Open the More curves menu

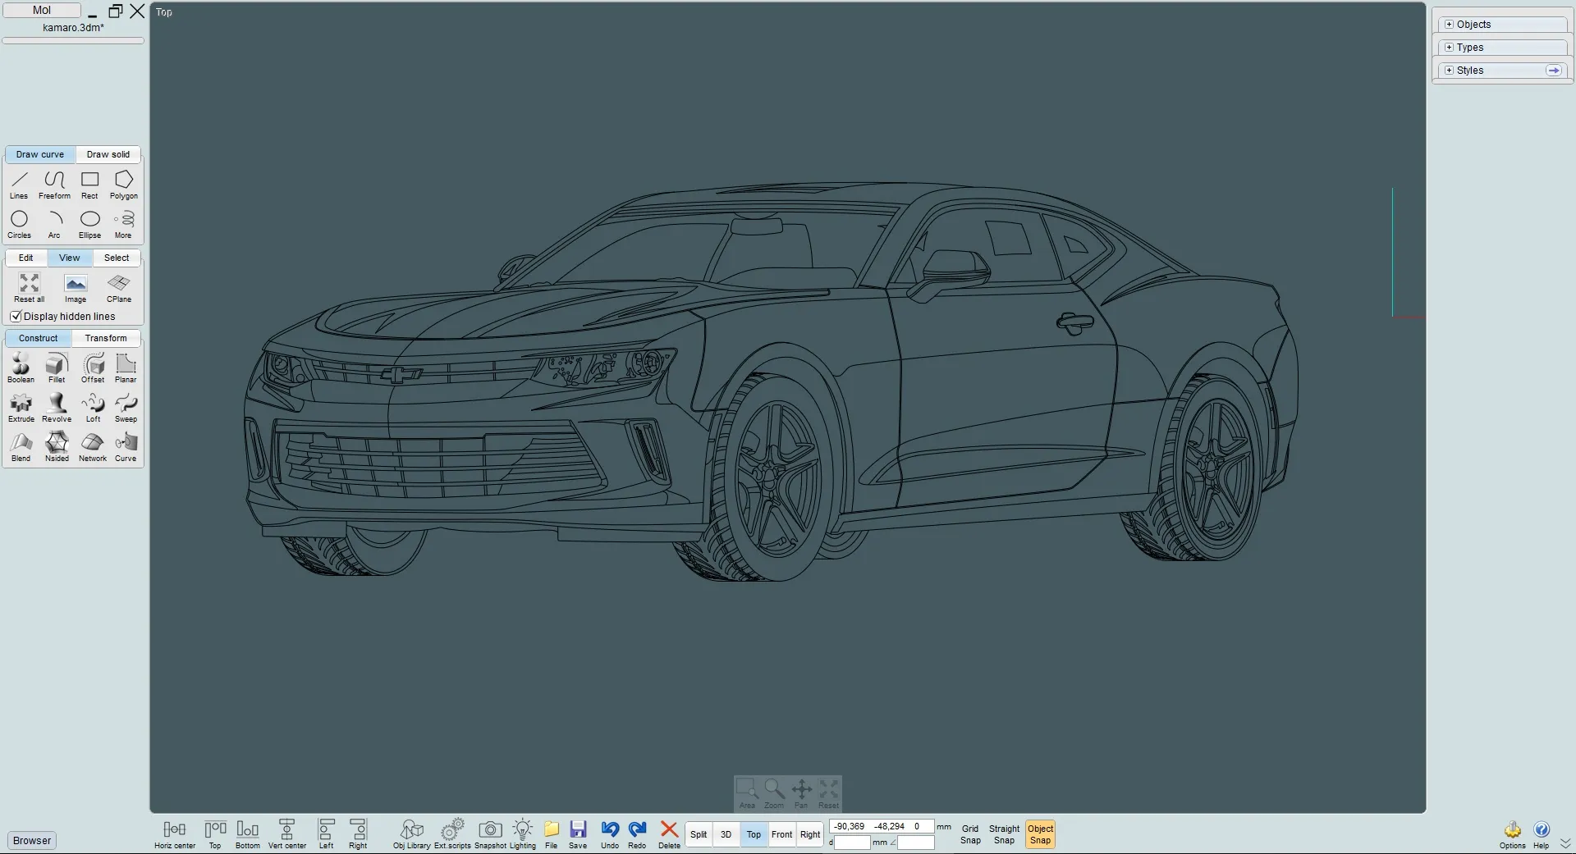[123, 224]
